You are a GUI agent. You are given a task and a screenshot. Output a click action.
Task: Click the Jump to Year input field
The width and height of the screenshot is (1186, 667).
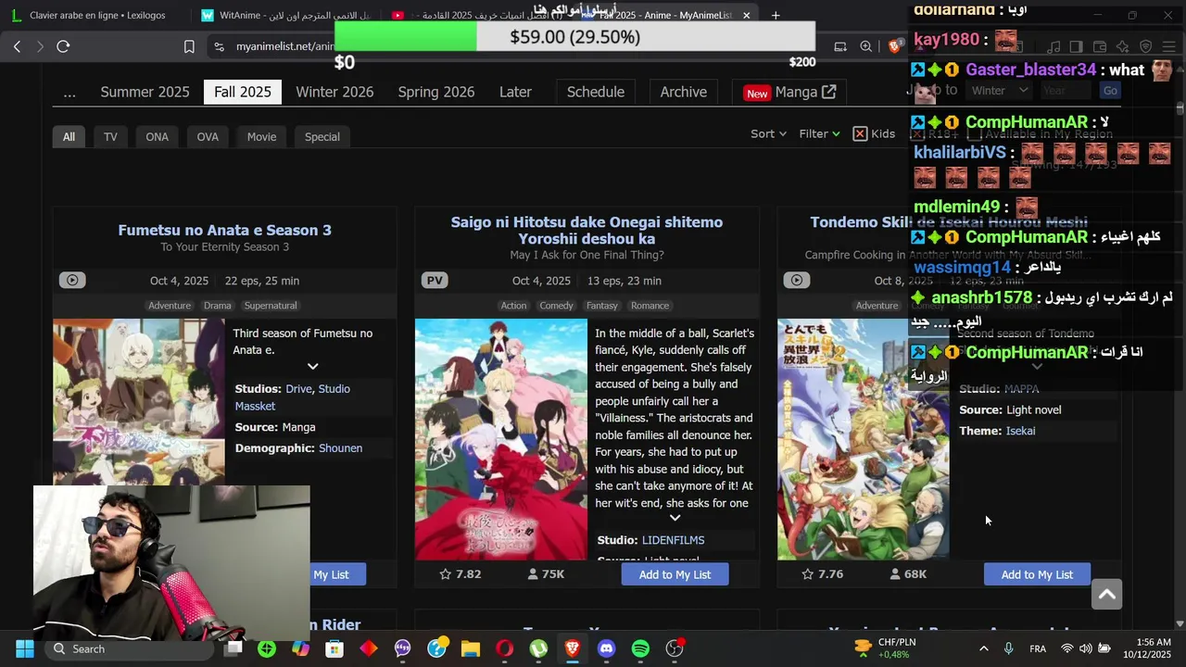1066,90
